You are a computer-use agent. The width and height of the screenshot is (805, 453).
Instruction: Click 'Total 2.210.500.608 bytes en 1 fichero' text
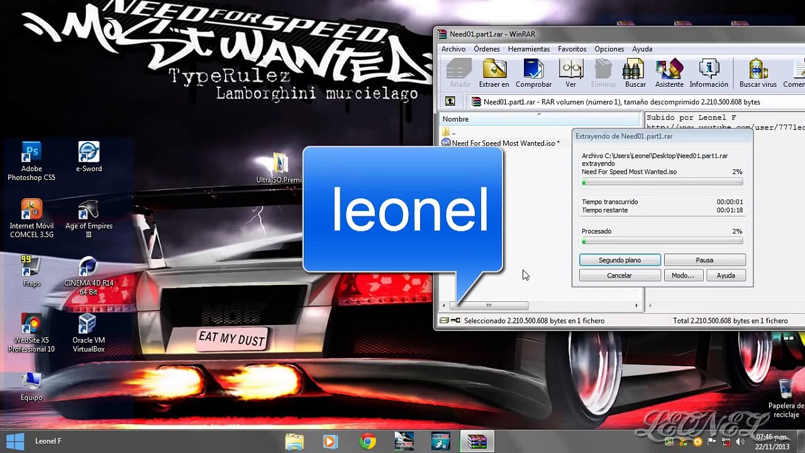click(x=730, y=321)
